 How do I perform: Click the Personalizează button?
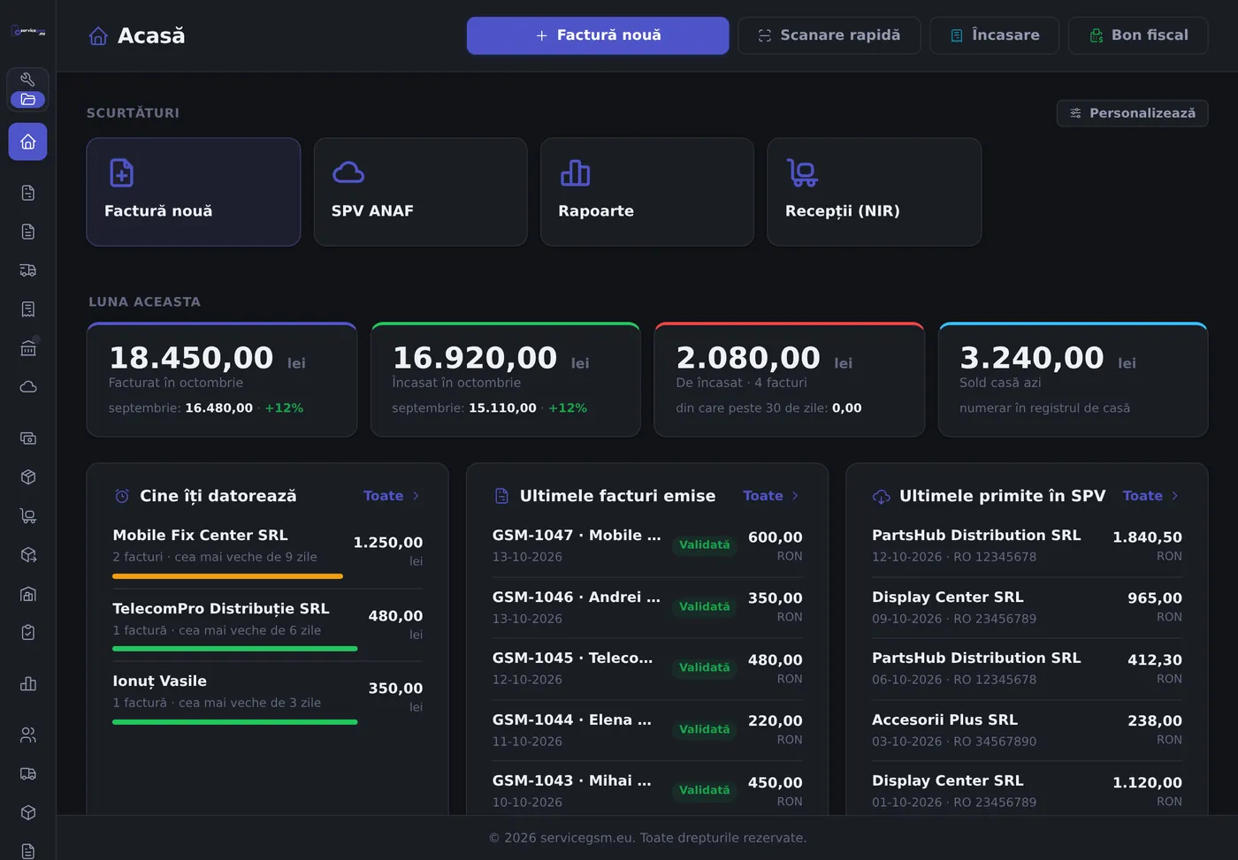point(1132,113)
